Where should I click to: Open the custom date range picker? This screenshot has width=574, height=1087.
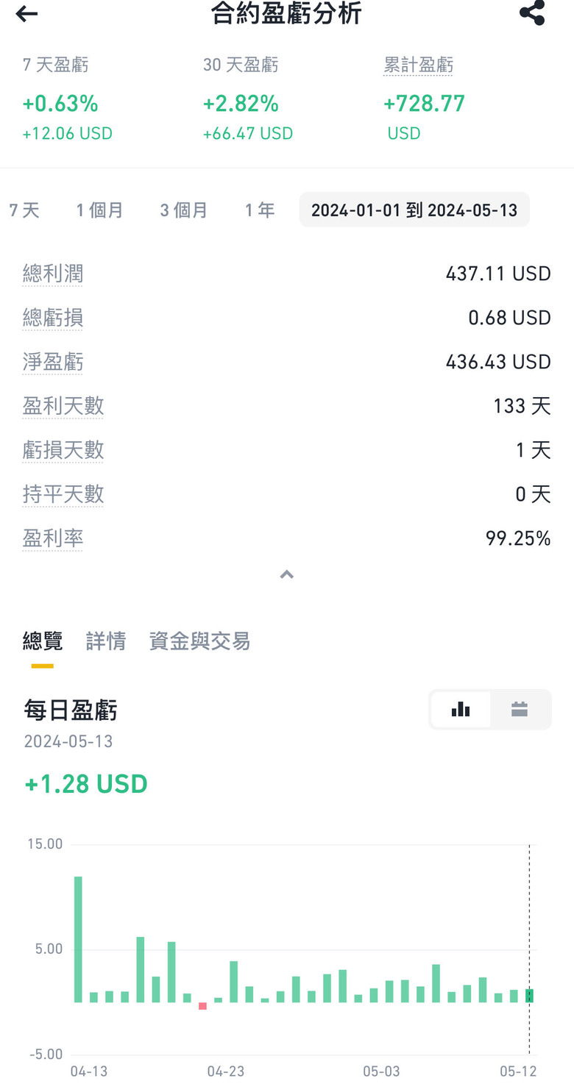[414, 210]
